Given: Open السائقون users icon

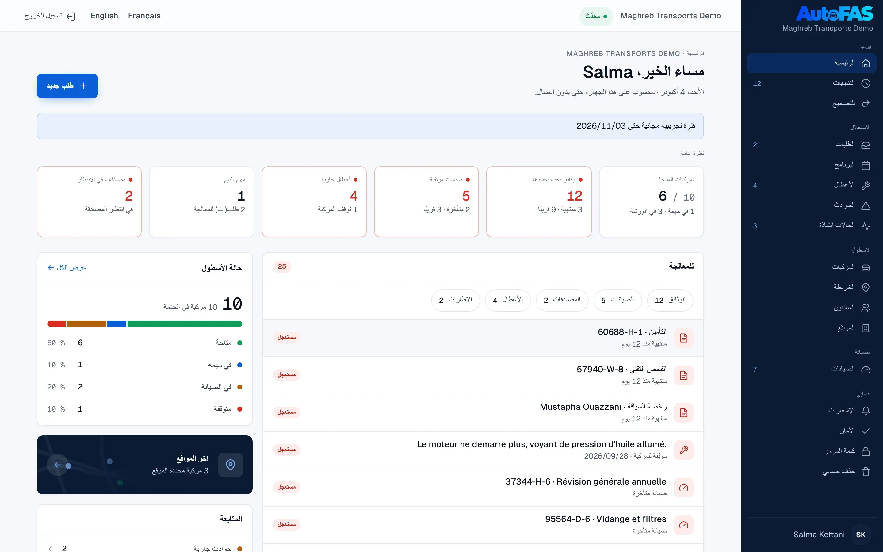Looking at the screenshot, I should [866, 308].
